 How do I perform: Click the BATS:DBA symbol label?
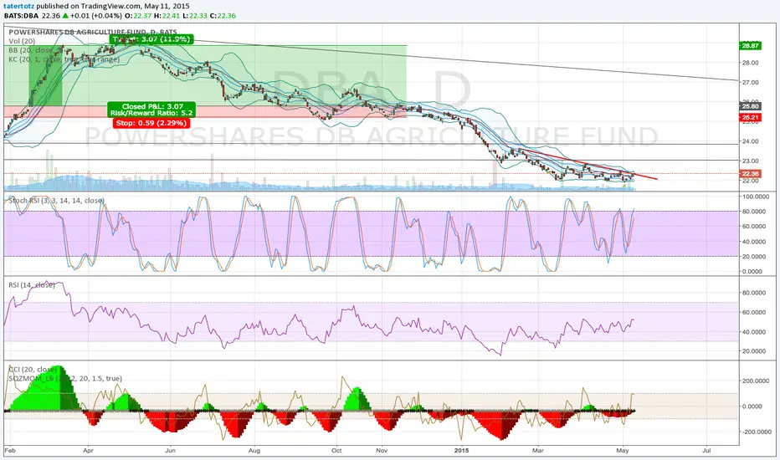(x=21, y=15)
